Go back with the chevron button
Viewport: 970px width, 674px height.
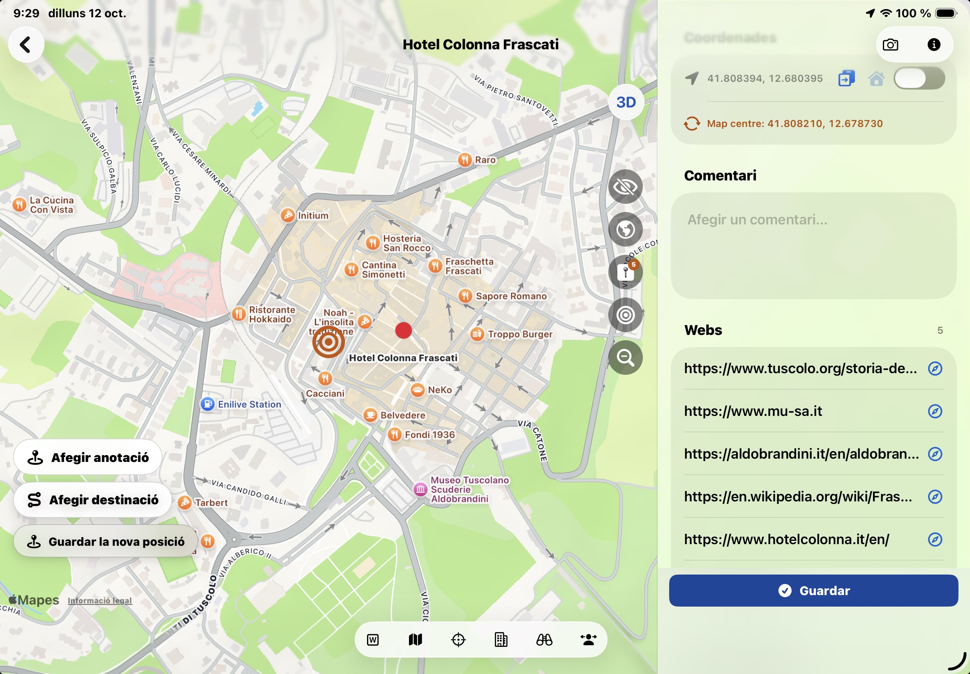pos(26,44)
